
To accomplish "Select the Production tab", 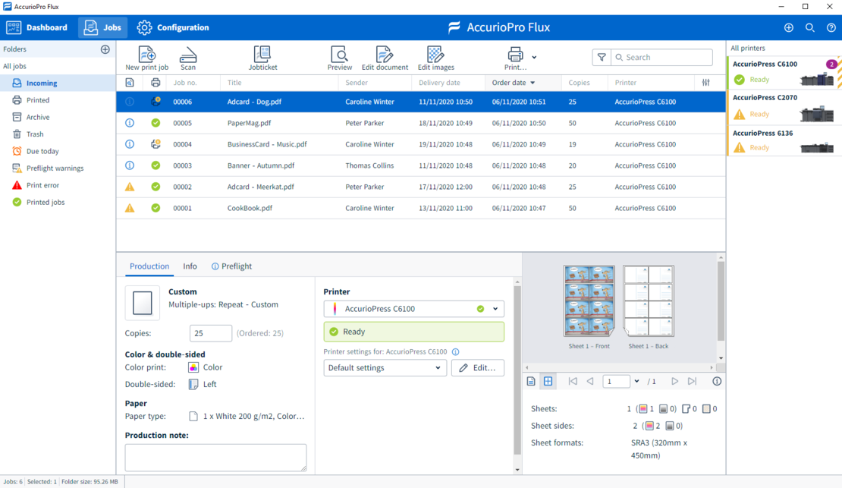I will pos(149,266).
